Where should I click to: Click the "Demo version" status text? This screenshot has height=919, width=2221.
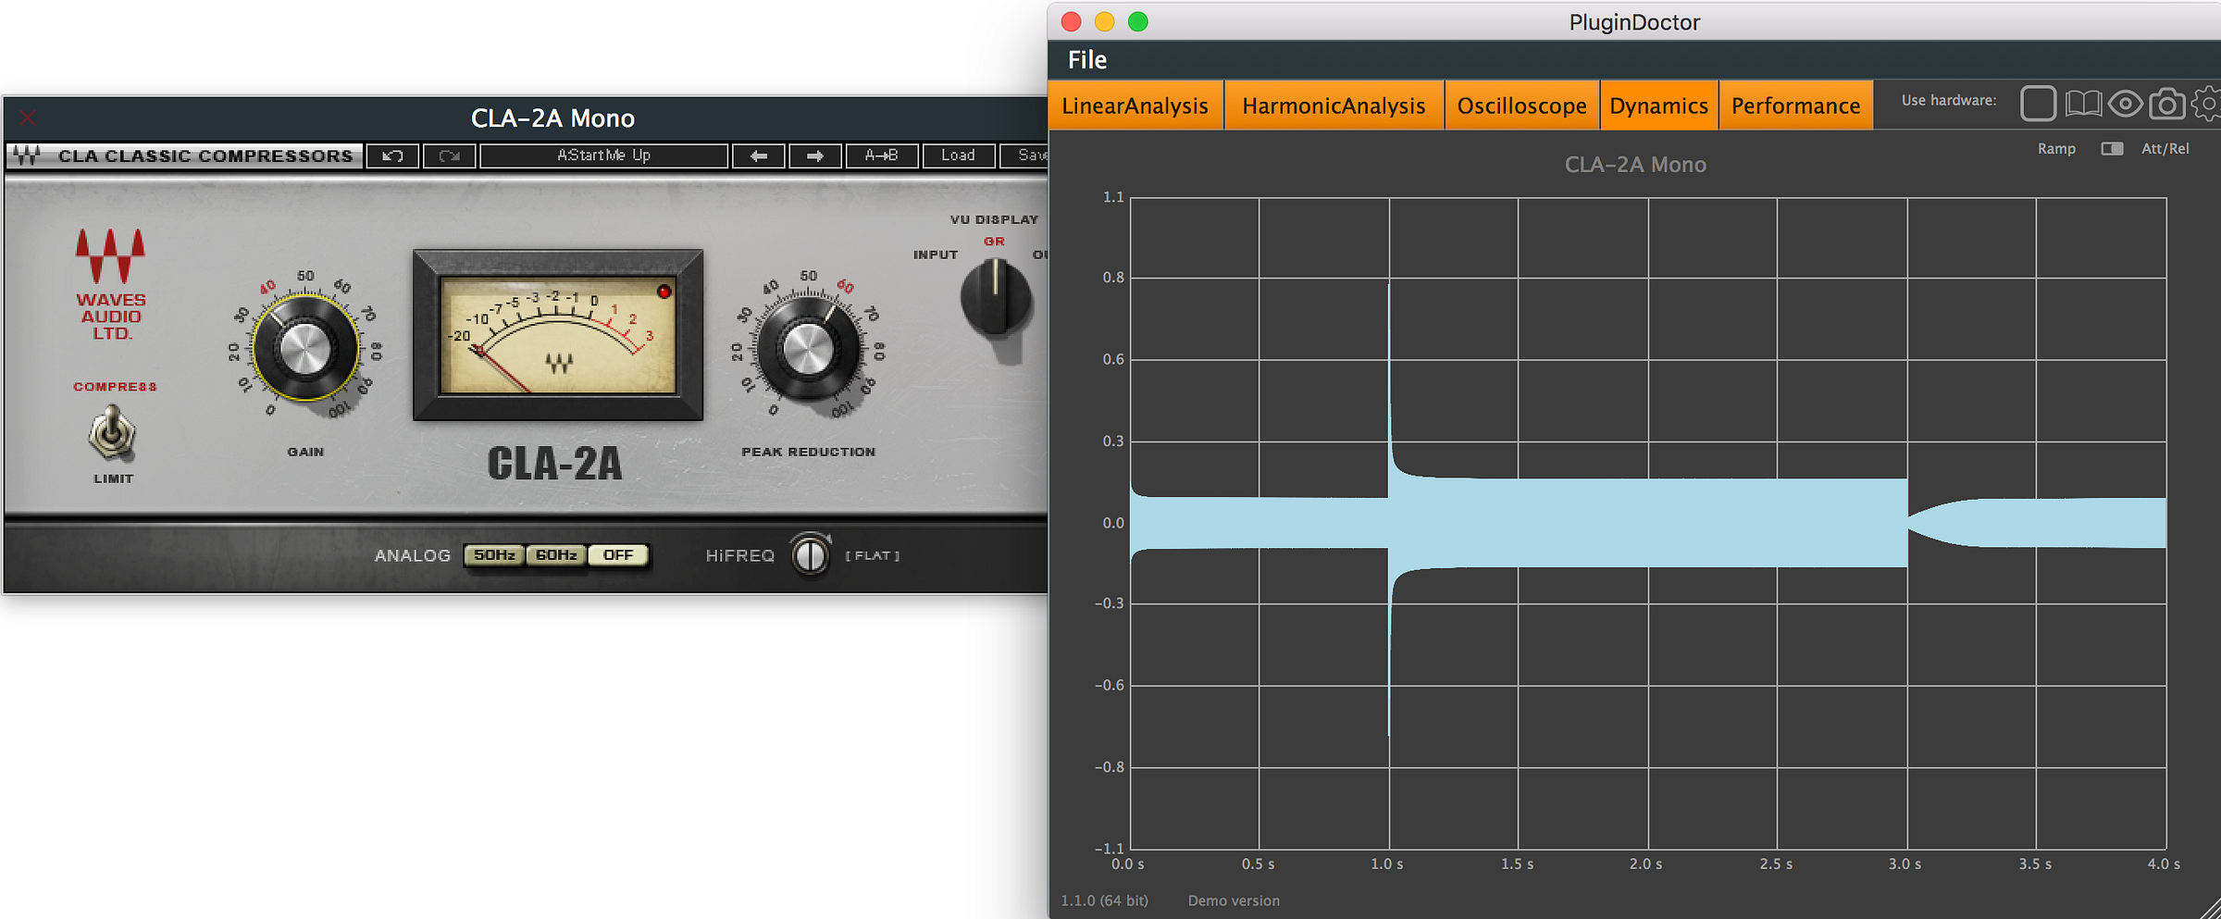pyautogui.click(x=1234, y=900)
